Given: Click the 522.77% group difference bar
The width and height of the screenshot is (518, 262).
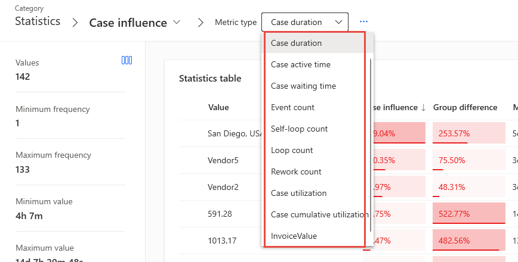Looking at the screenshot, I should point(465,214).
